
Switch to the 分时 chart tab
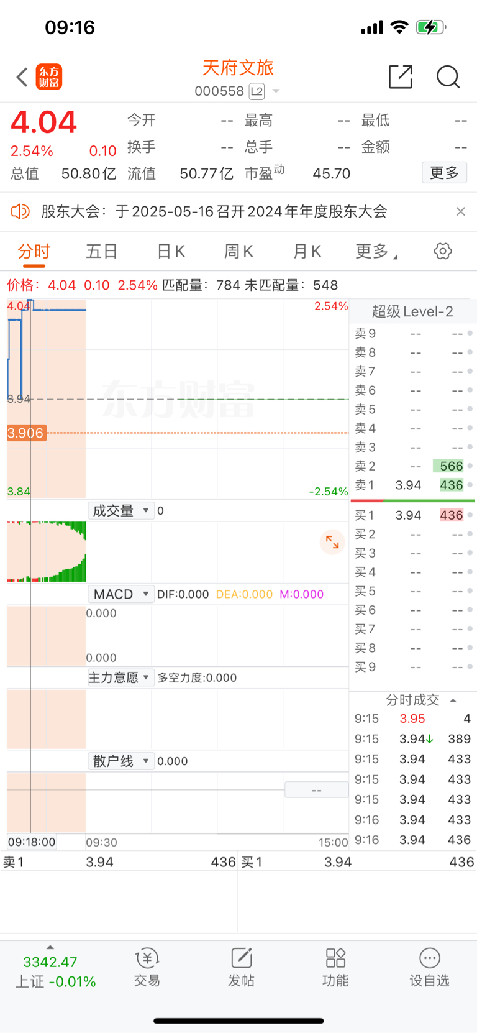34,251
